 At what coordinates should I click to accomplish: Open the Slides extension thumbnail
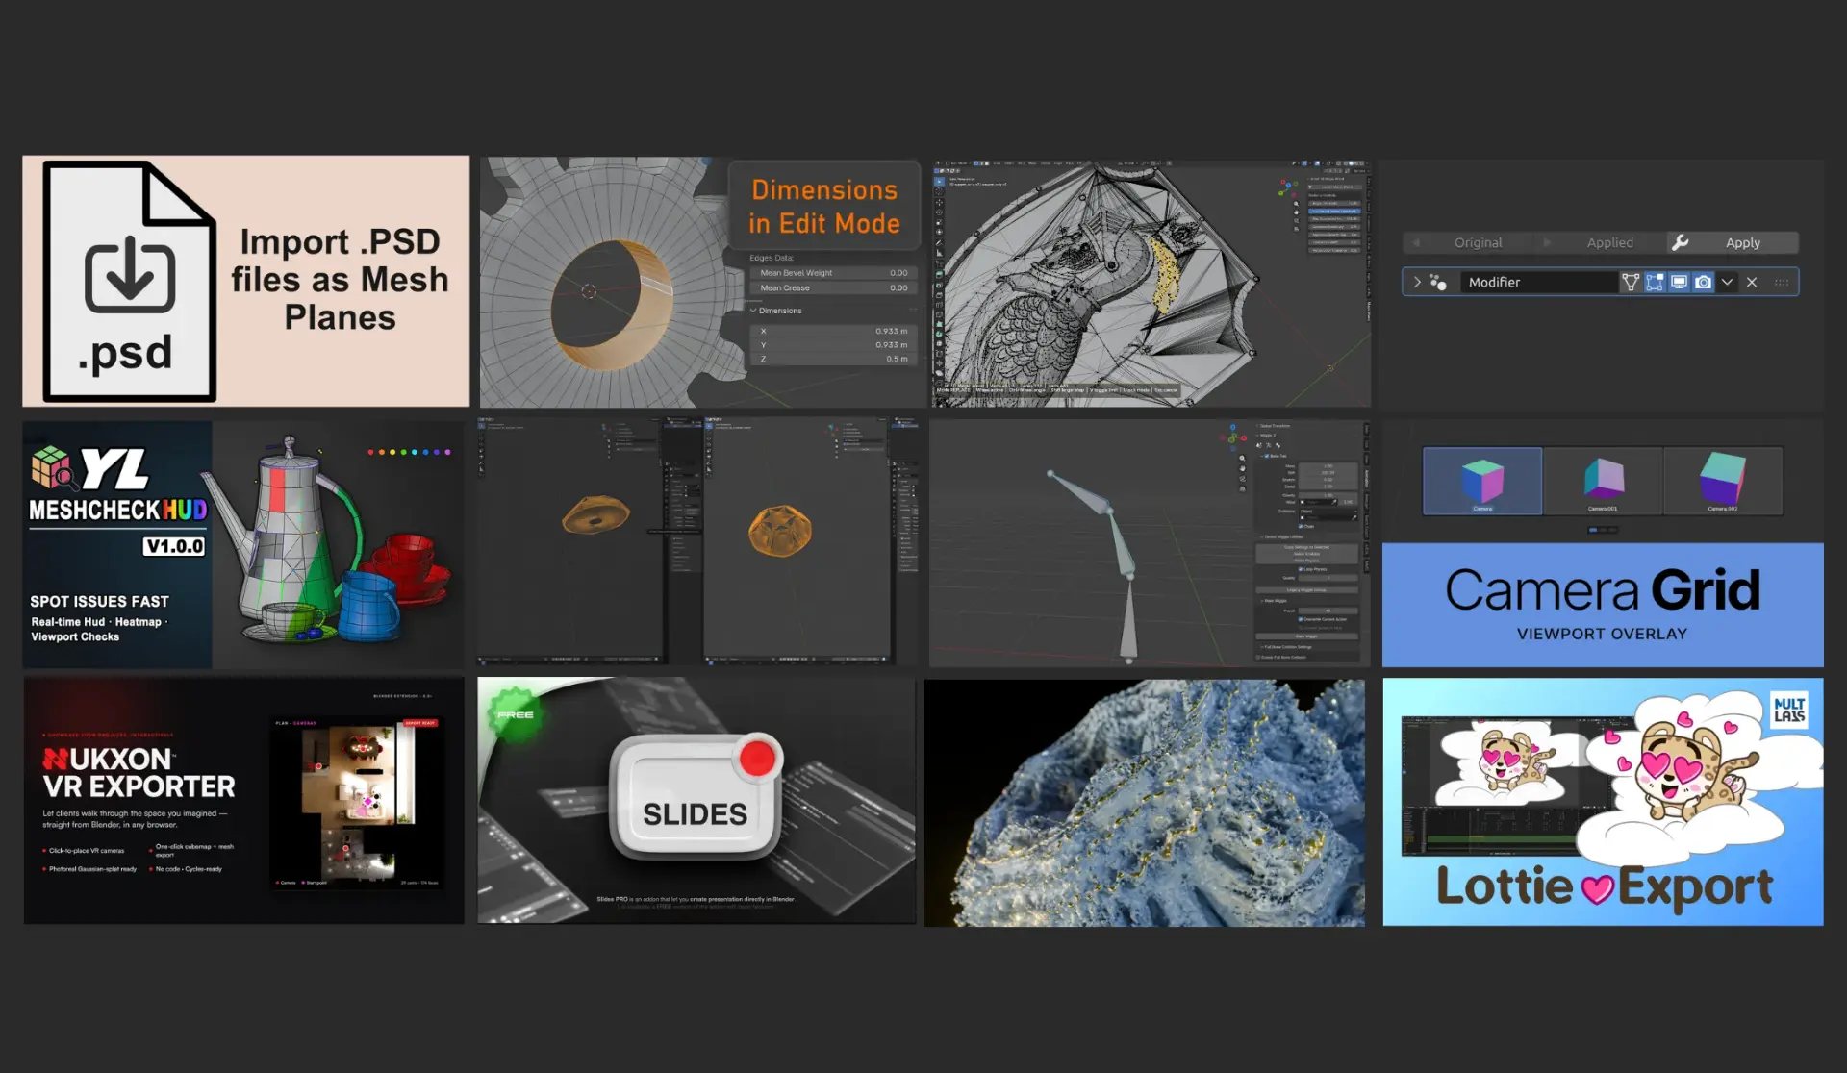(696, 801)
